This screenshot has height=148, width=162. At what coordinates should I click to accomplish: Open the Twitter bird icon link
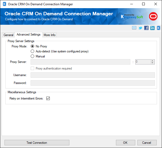coord(140,28)
